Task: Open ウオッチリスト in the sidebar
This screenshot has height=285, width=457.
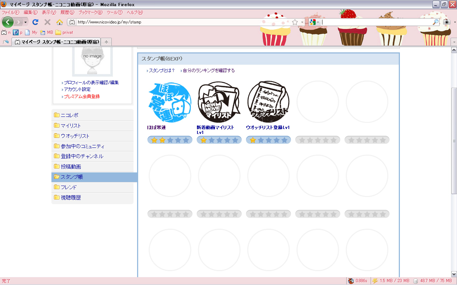Action: tap(92, 136)
